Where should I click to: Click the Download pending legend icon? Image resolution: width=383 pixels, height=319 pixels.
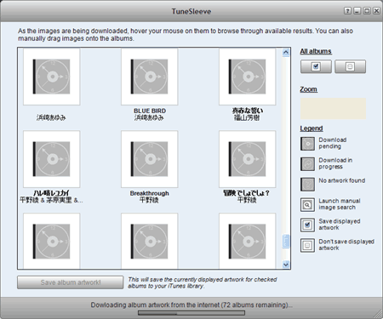(307, 144)
